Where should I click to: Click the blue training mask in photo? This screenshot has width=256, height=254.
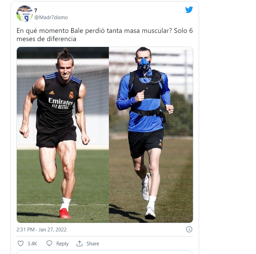coord(144,64)
